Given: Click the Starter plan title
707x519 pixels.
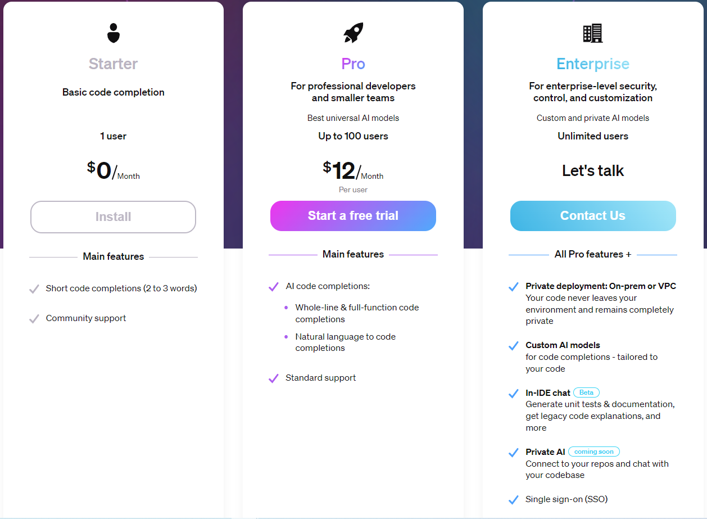Looking at the screenshot, I should [113, 64].
